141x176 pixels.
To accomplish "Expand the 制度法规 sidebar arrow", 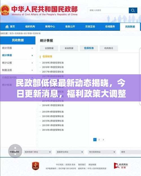I will pos(32,70).
